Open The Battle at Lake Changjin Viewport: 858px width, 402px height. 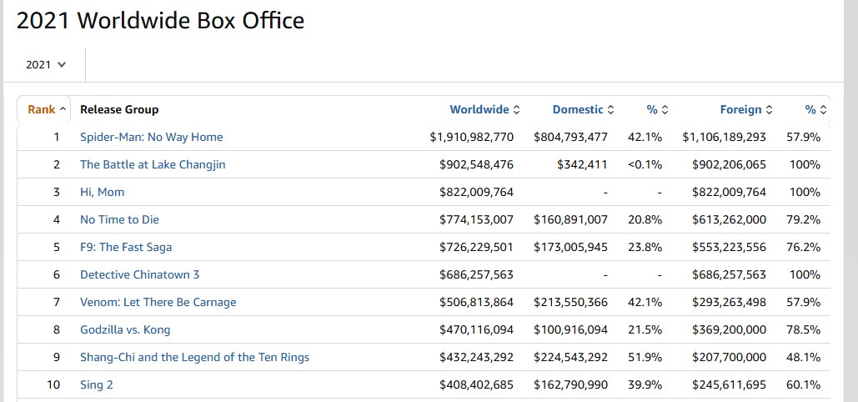click(153, 164)
